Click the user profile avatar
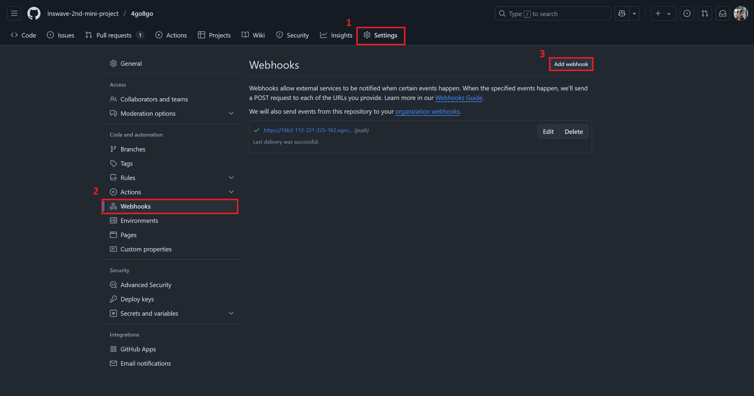The image size is (754, 396). point(741,13)
